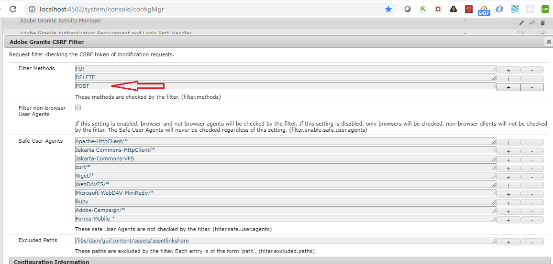
Task: Add agent after Apache-HttpClient/* row
Action: point(508,143)
